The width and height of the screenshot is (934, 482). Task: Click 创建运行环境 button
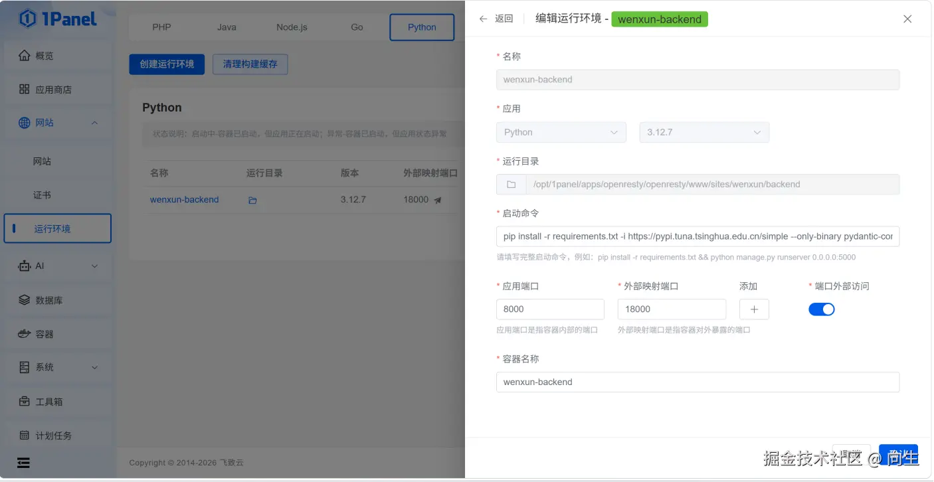tap(167, 64)
